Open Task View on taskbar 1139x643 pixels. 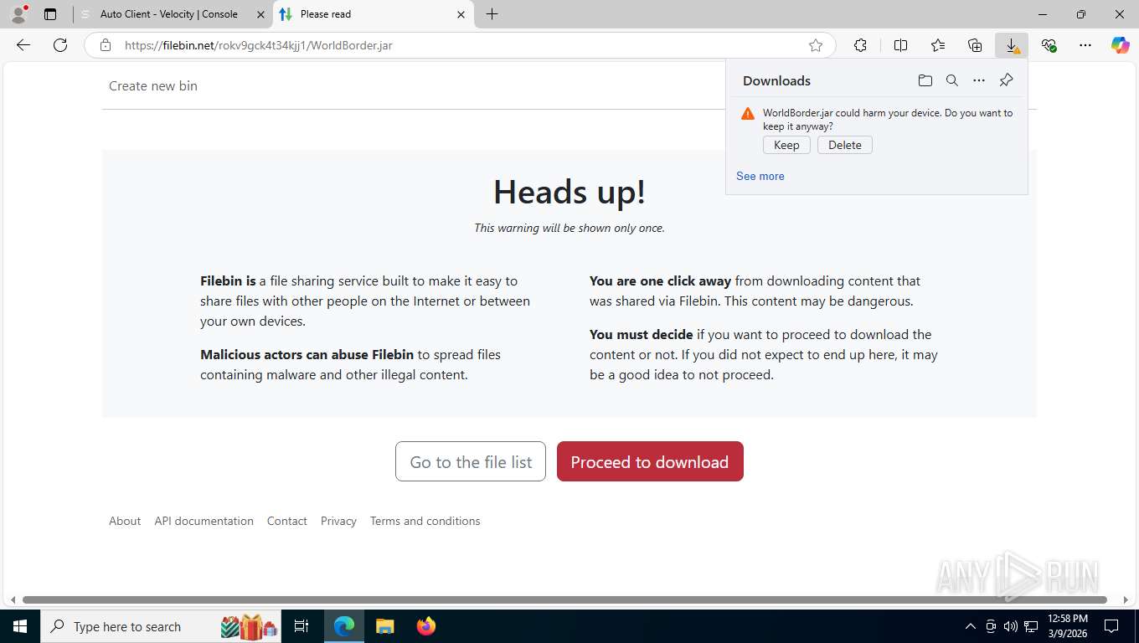(x=301, y=626)
